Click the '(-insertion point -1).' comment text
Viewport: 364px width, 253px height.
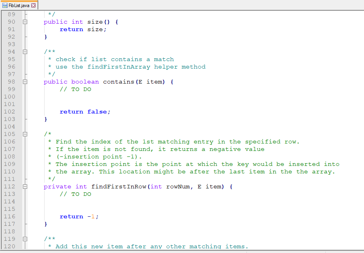click(x=99, y=157)
